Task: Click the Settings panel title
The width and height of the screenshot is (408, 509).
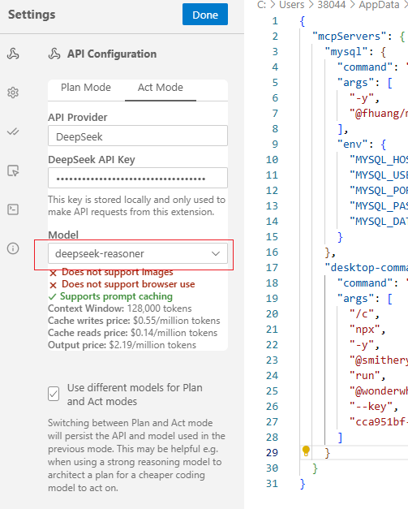Action: (x=32, y=15)
